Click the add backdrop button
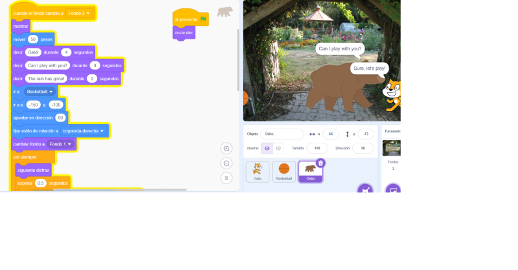The height and width of the screenshot is (270, 518). click(x=393, y=191)
